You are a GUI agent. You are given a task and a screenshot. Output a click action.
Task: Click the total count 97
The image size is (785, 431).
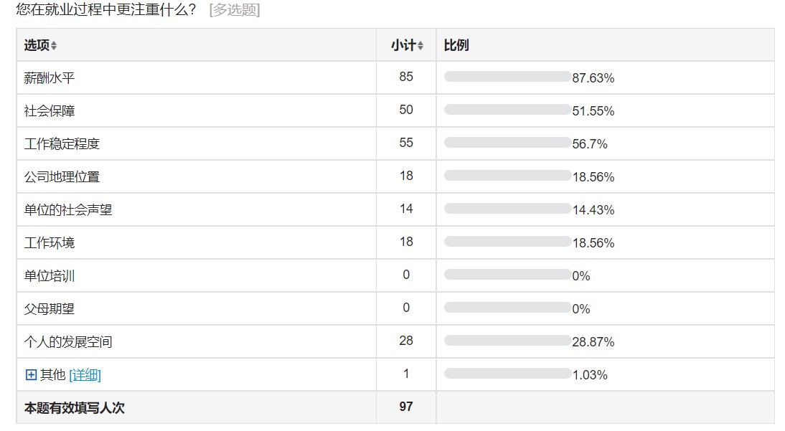(x=406, y=407)
